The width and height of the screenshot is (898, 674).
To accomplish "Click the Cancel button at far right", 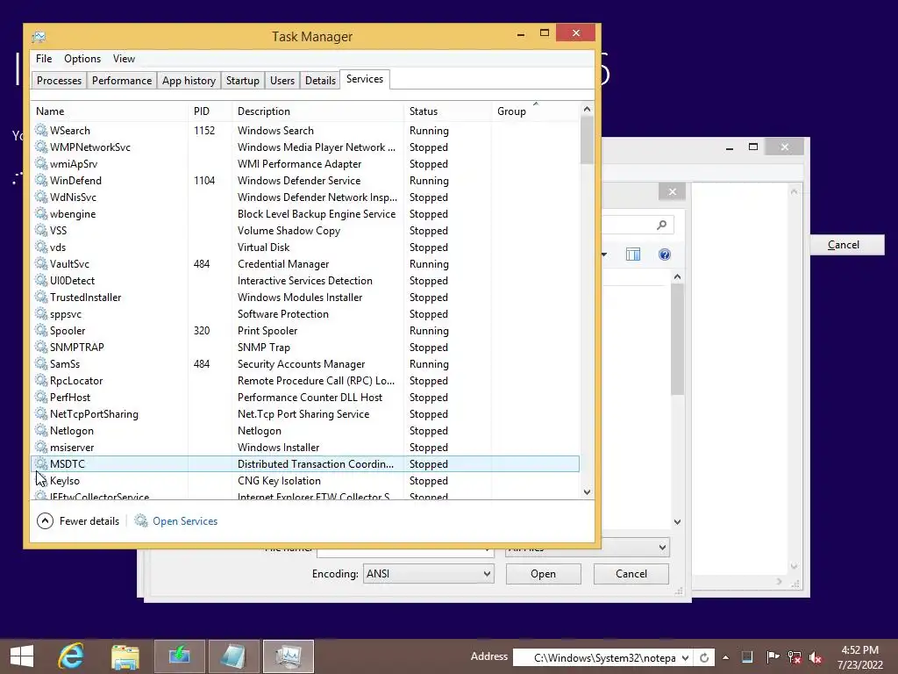I will click(846, 245).
